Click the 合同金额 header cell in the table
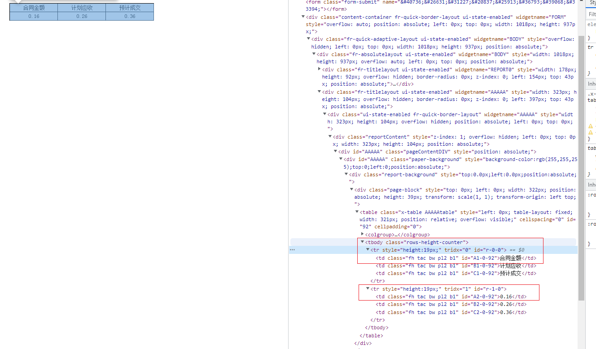596x349 pixels. click(34, 8)
